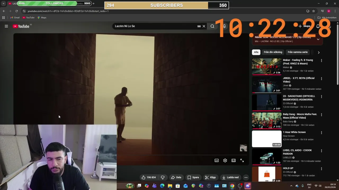Open File Explorer from taskbar

click(170, 186)
